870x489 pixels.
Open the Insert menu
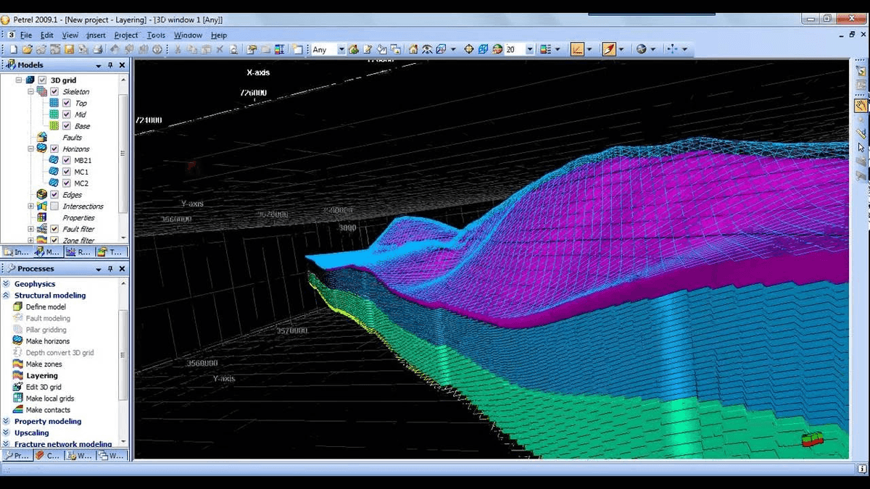click(x=96, y=35)
